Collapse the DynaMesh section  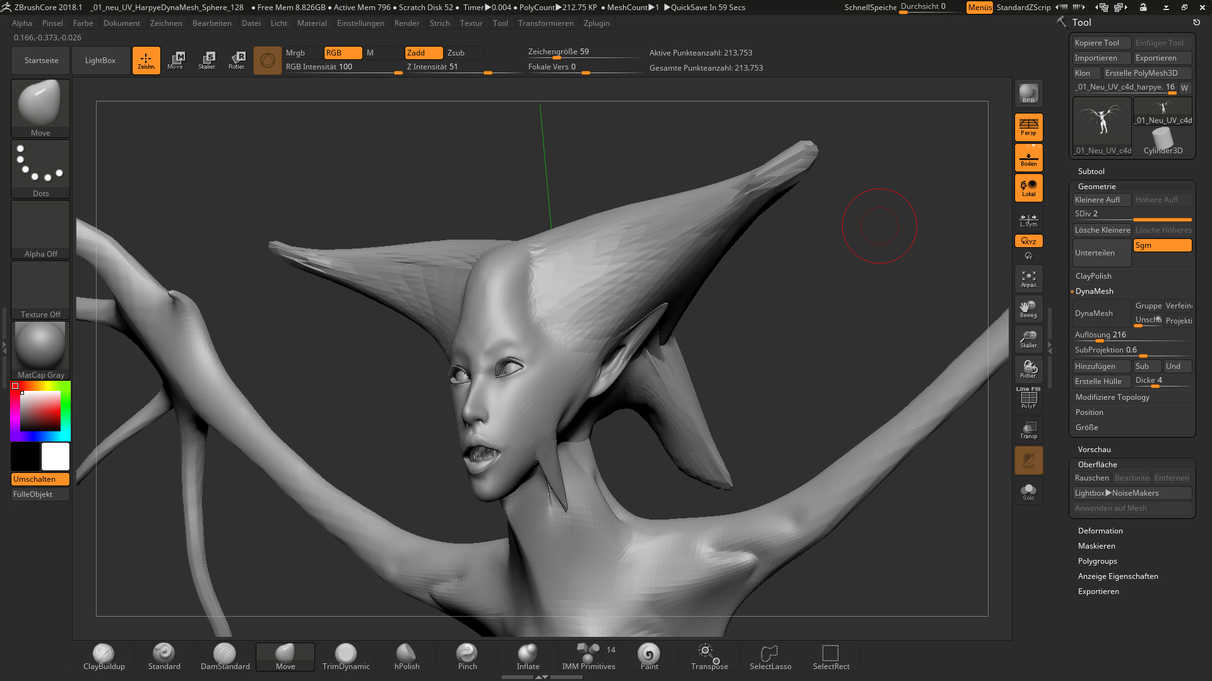(1094, 291)
